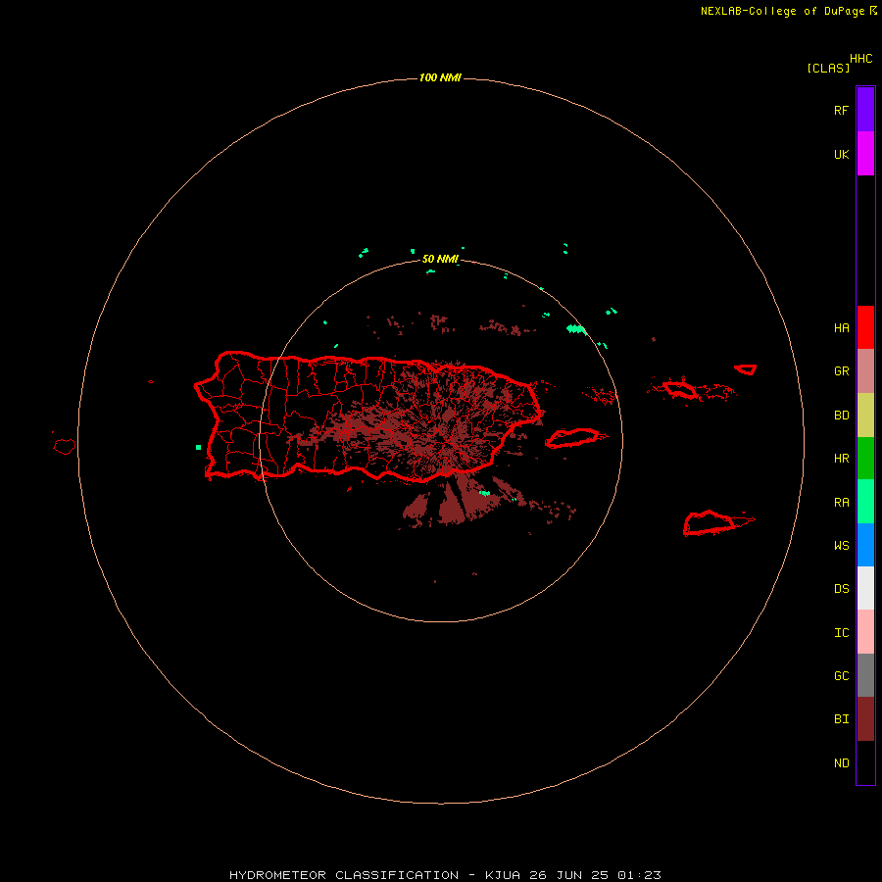Click the GR legend label

point(842,371)
